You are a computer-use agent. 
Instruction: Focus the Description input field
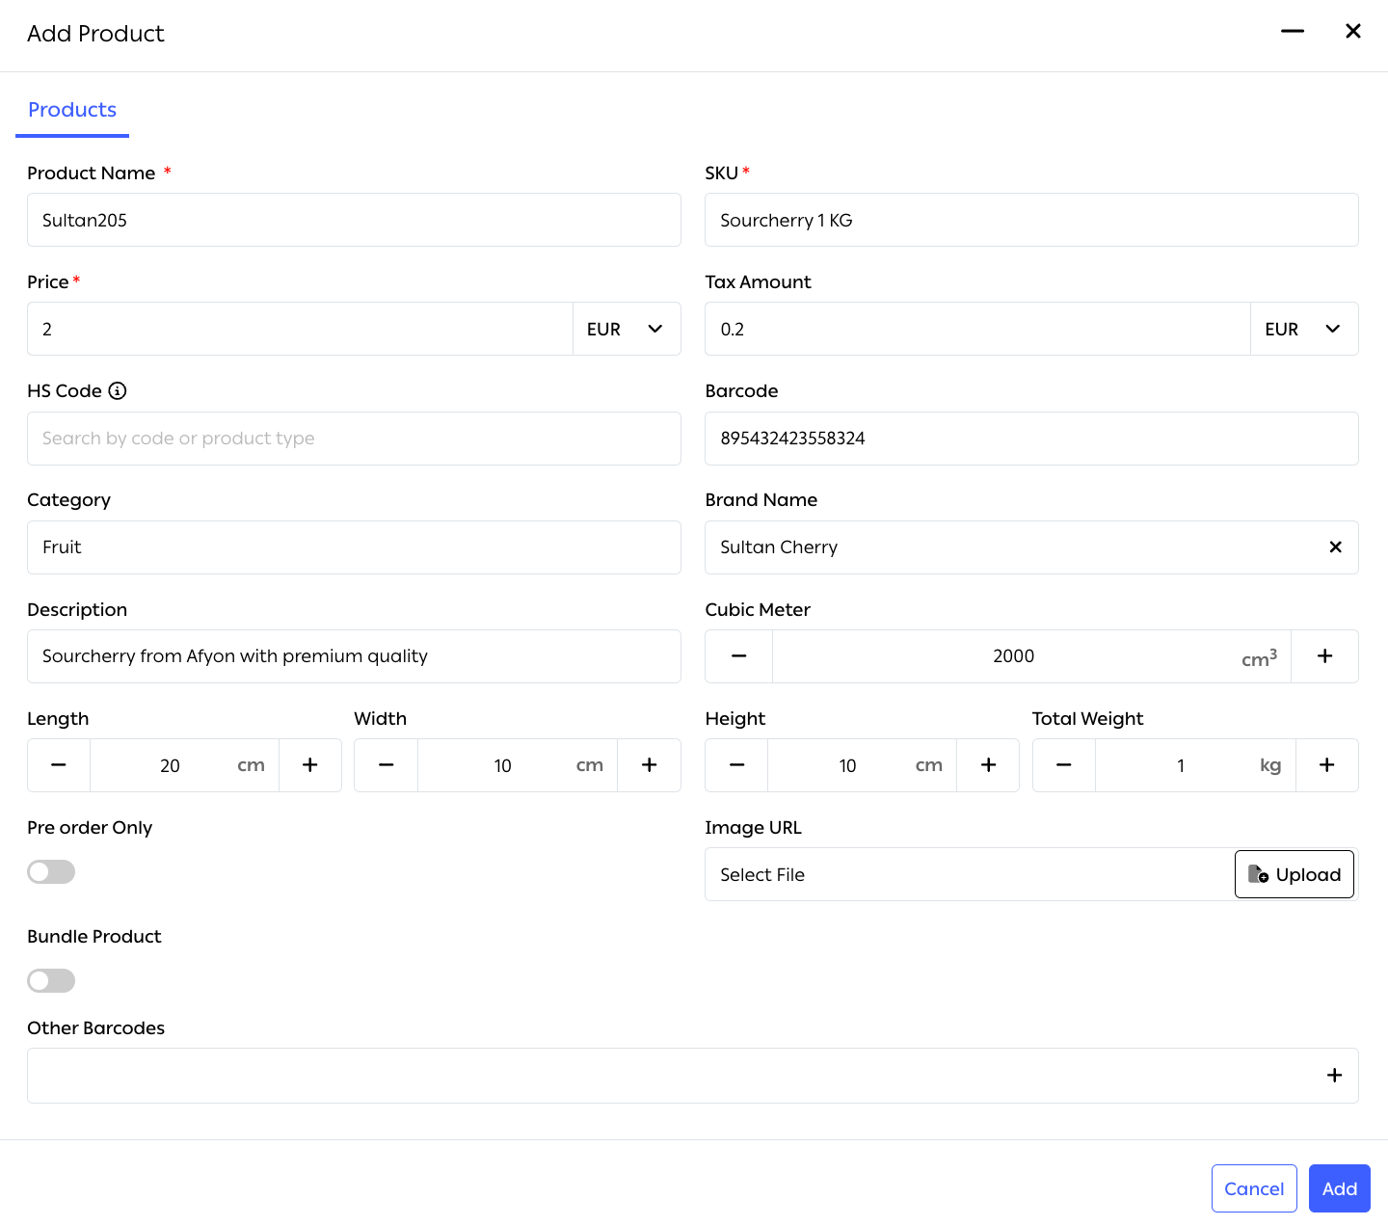354,656
